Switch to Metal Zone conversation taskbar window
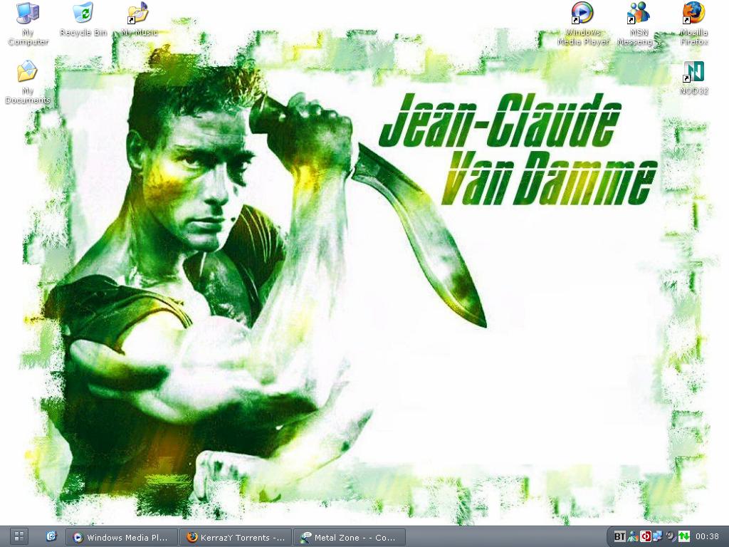Screen dimensions: 729x547 (350, 537)
